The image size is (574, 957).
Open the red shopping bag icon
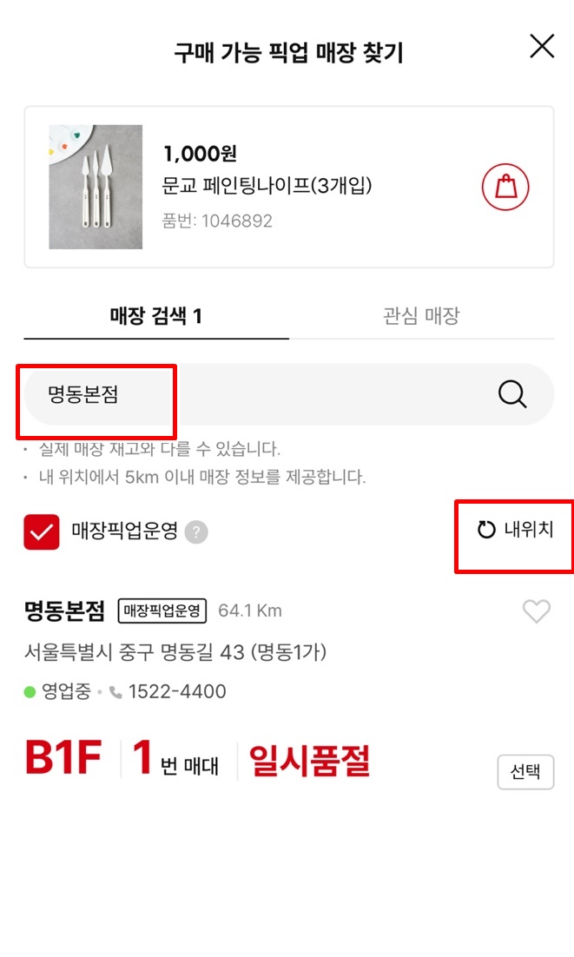[505, 184]
